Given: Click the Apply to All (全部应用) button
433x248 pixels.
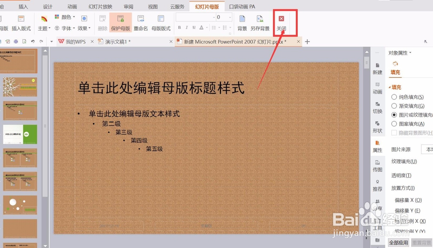Looking at the screenshot, I should tap(398, 243).
